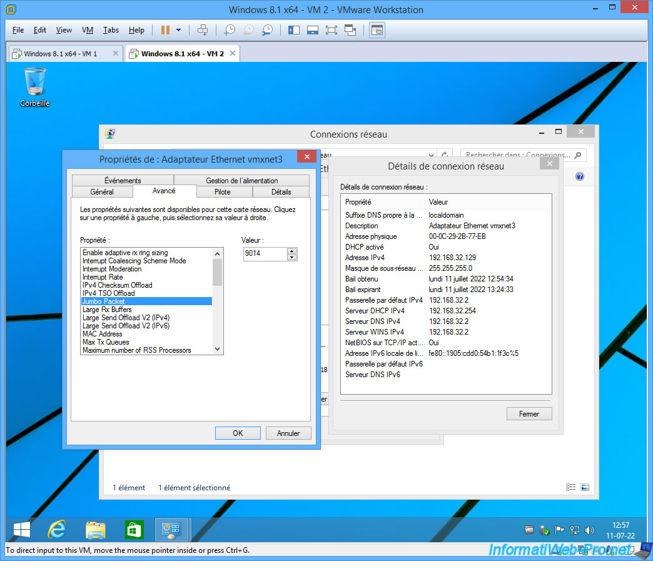This screenshot has height=561, width=653.
Task: Switch to the Pilote tab
Action: [x=223, y=191]
